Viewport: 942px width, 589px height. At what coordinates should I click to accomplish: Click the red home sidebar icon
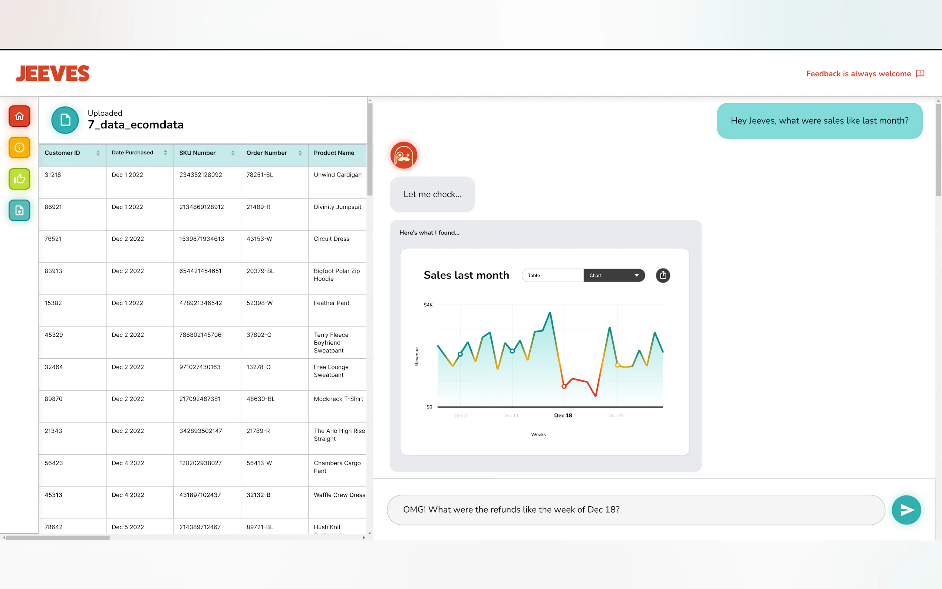pyautogui.click(x=20, y=116)
